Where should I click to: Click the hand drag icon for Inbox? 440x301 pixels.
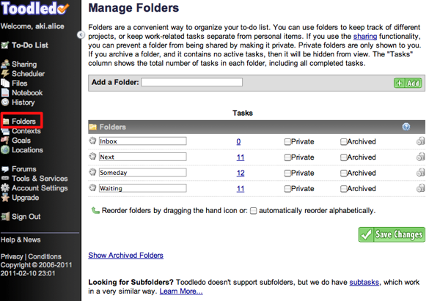[x=92, y=141]
